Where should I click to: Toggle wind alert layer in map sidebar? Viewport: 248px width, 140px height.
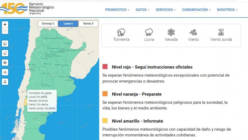click(5, 72)
